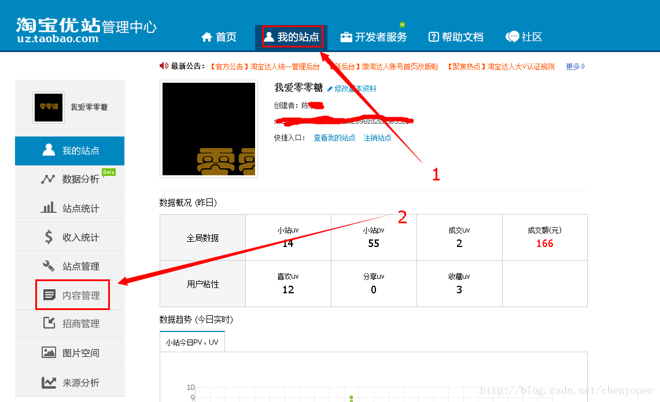Open the 微淘达人账号首页改版啦 announcement
The height and width of the screenshot is (402, 660).
(x=384, y=67)
